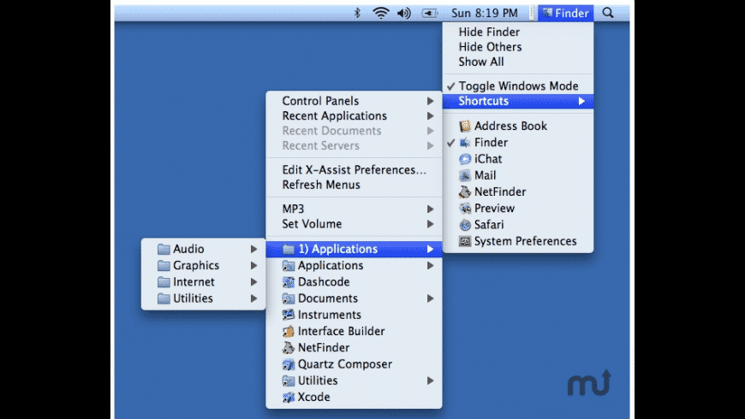Expand the Set Volume submenu arrow
Image resolution: width=745 pixels, height=419 pixels.
[430, 224]
